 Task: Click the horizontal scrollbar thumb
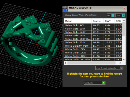[x=91, y=63]
